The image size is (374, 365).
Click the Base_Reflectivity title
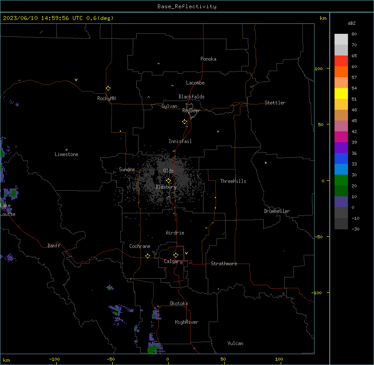click(187, 7)
